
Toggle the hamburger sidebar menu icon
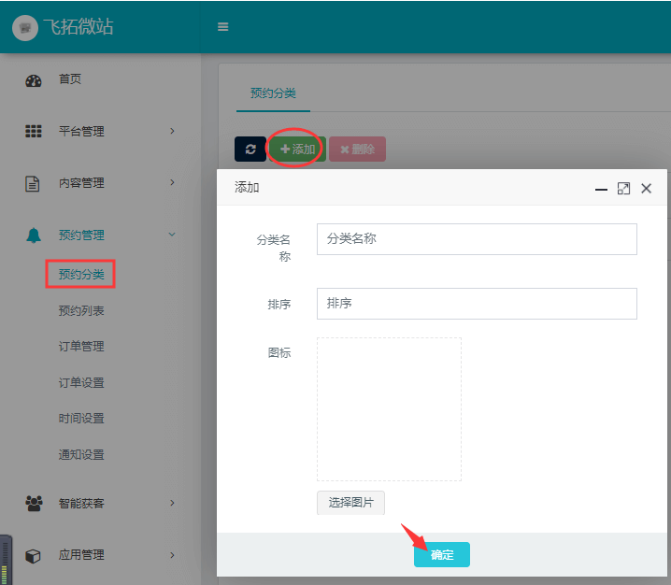click(223, 27)
